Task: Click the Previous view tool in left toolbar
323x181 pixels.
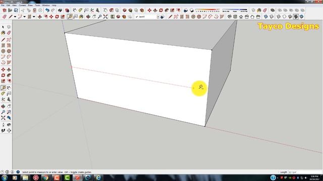Action: pyautogui.click(x=9, y=118)
